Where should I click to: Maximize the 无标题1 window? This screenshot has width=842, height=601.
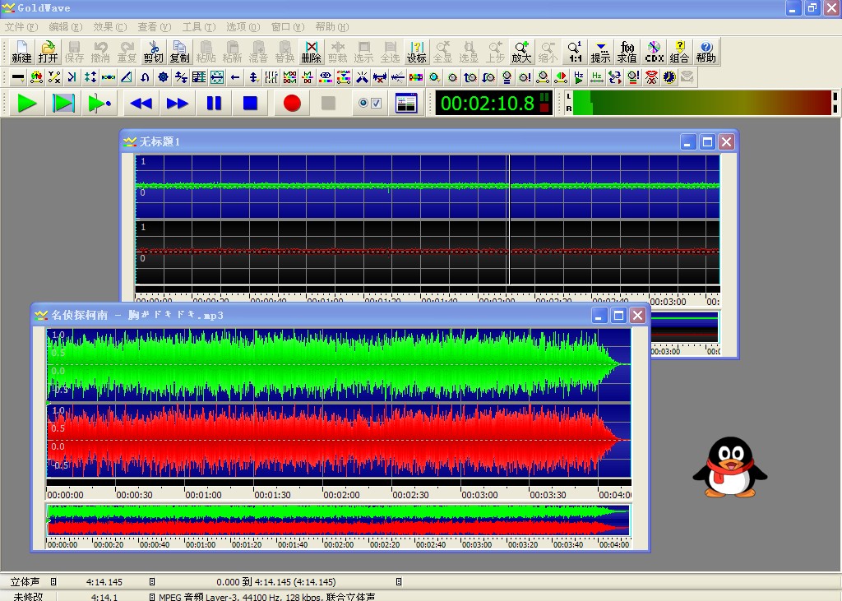coord(707,141)
